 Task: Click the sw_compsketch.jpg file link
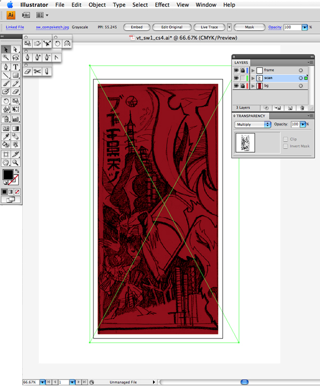point(52,27)
